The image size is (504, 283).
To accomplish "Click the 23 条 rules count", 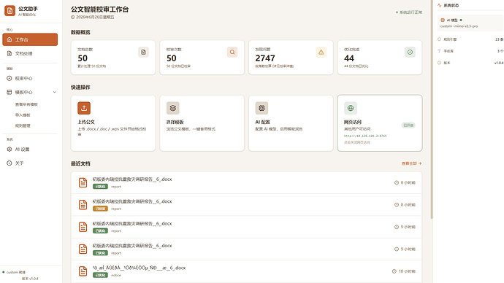I will [499, 39].
